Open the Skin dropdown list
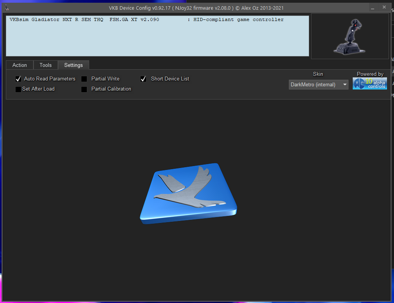394x303 pixels. (318, 85)
